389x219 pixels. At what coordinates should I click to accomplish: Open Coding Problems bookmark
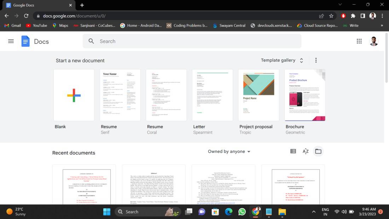point(187,25)
